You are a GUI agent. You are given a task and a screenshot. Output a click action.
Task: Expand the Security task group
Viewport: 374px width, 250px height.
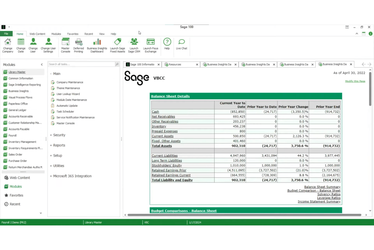(x=51, y=135)
